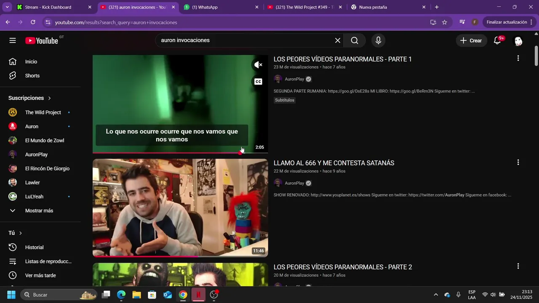Open the tab search dropdown arrow
539x303 pixels.
(x=7, y=7)
